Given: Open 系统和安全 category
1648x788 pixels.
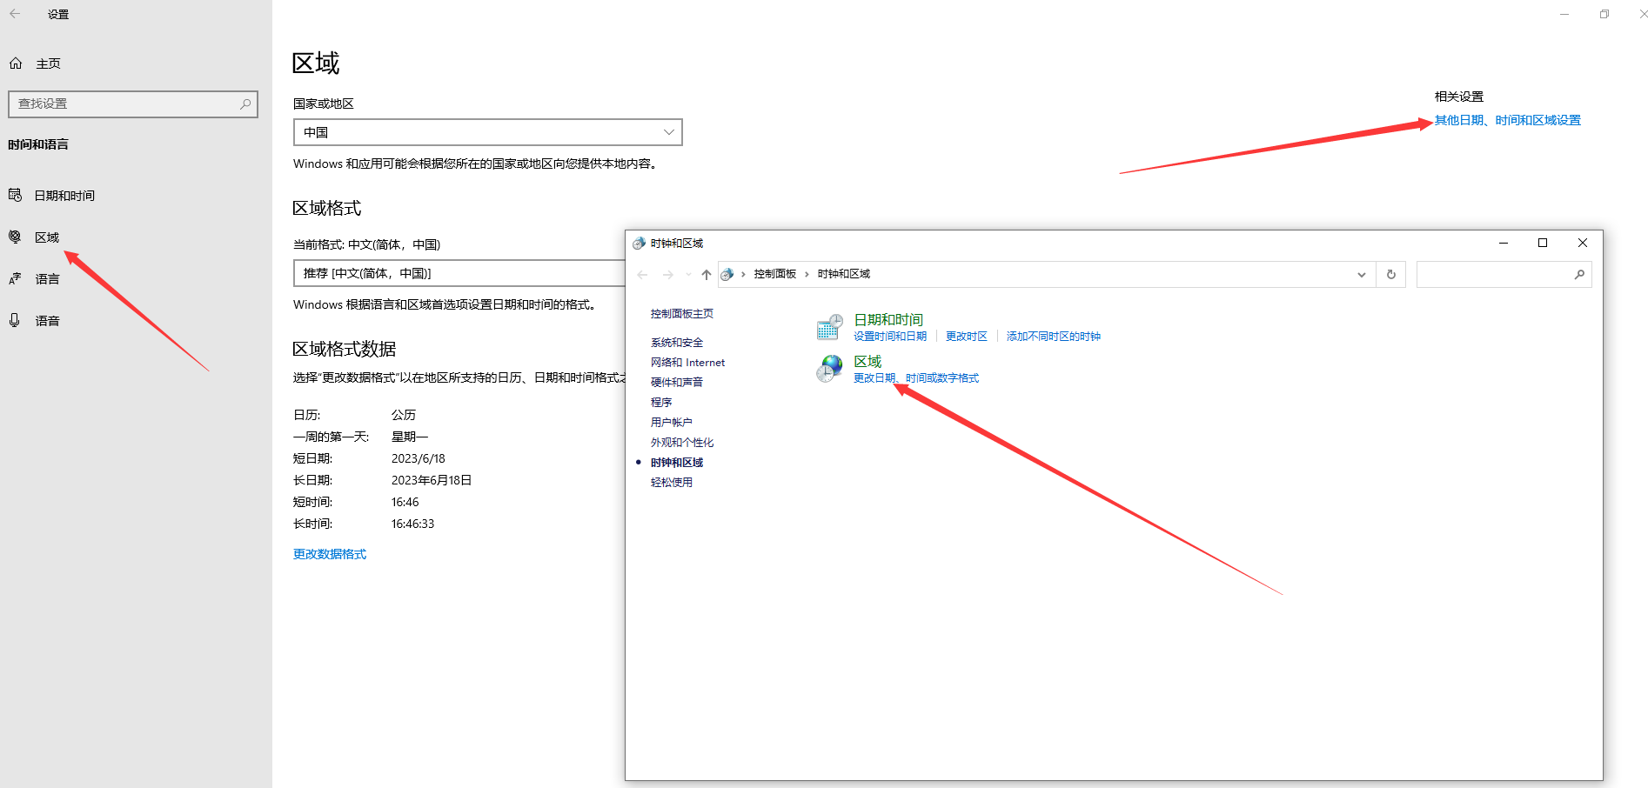Looking at the screenshot, I should coord(677,343).
